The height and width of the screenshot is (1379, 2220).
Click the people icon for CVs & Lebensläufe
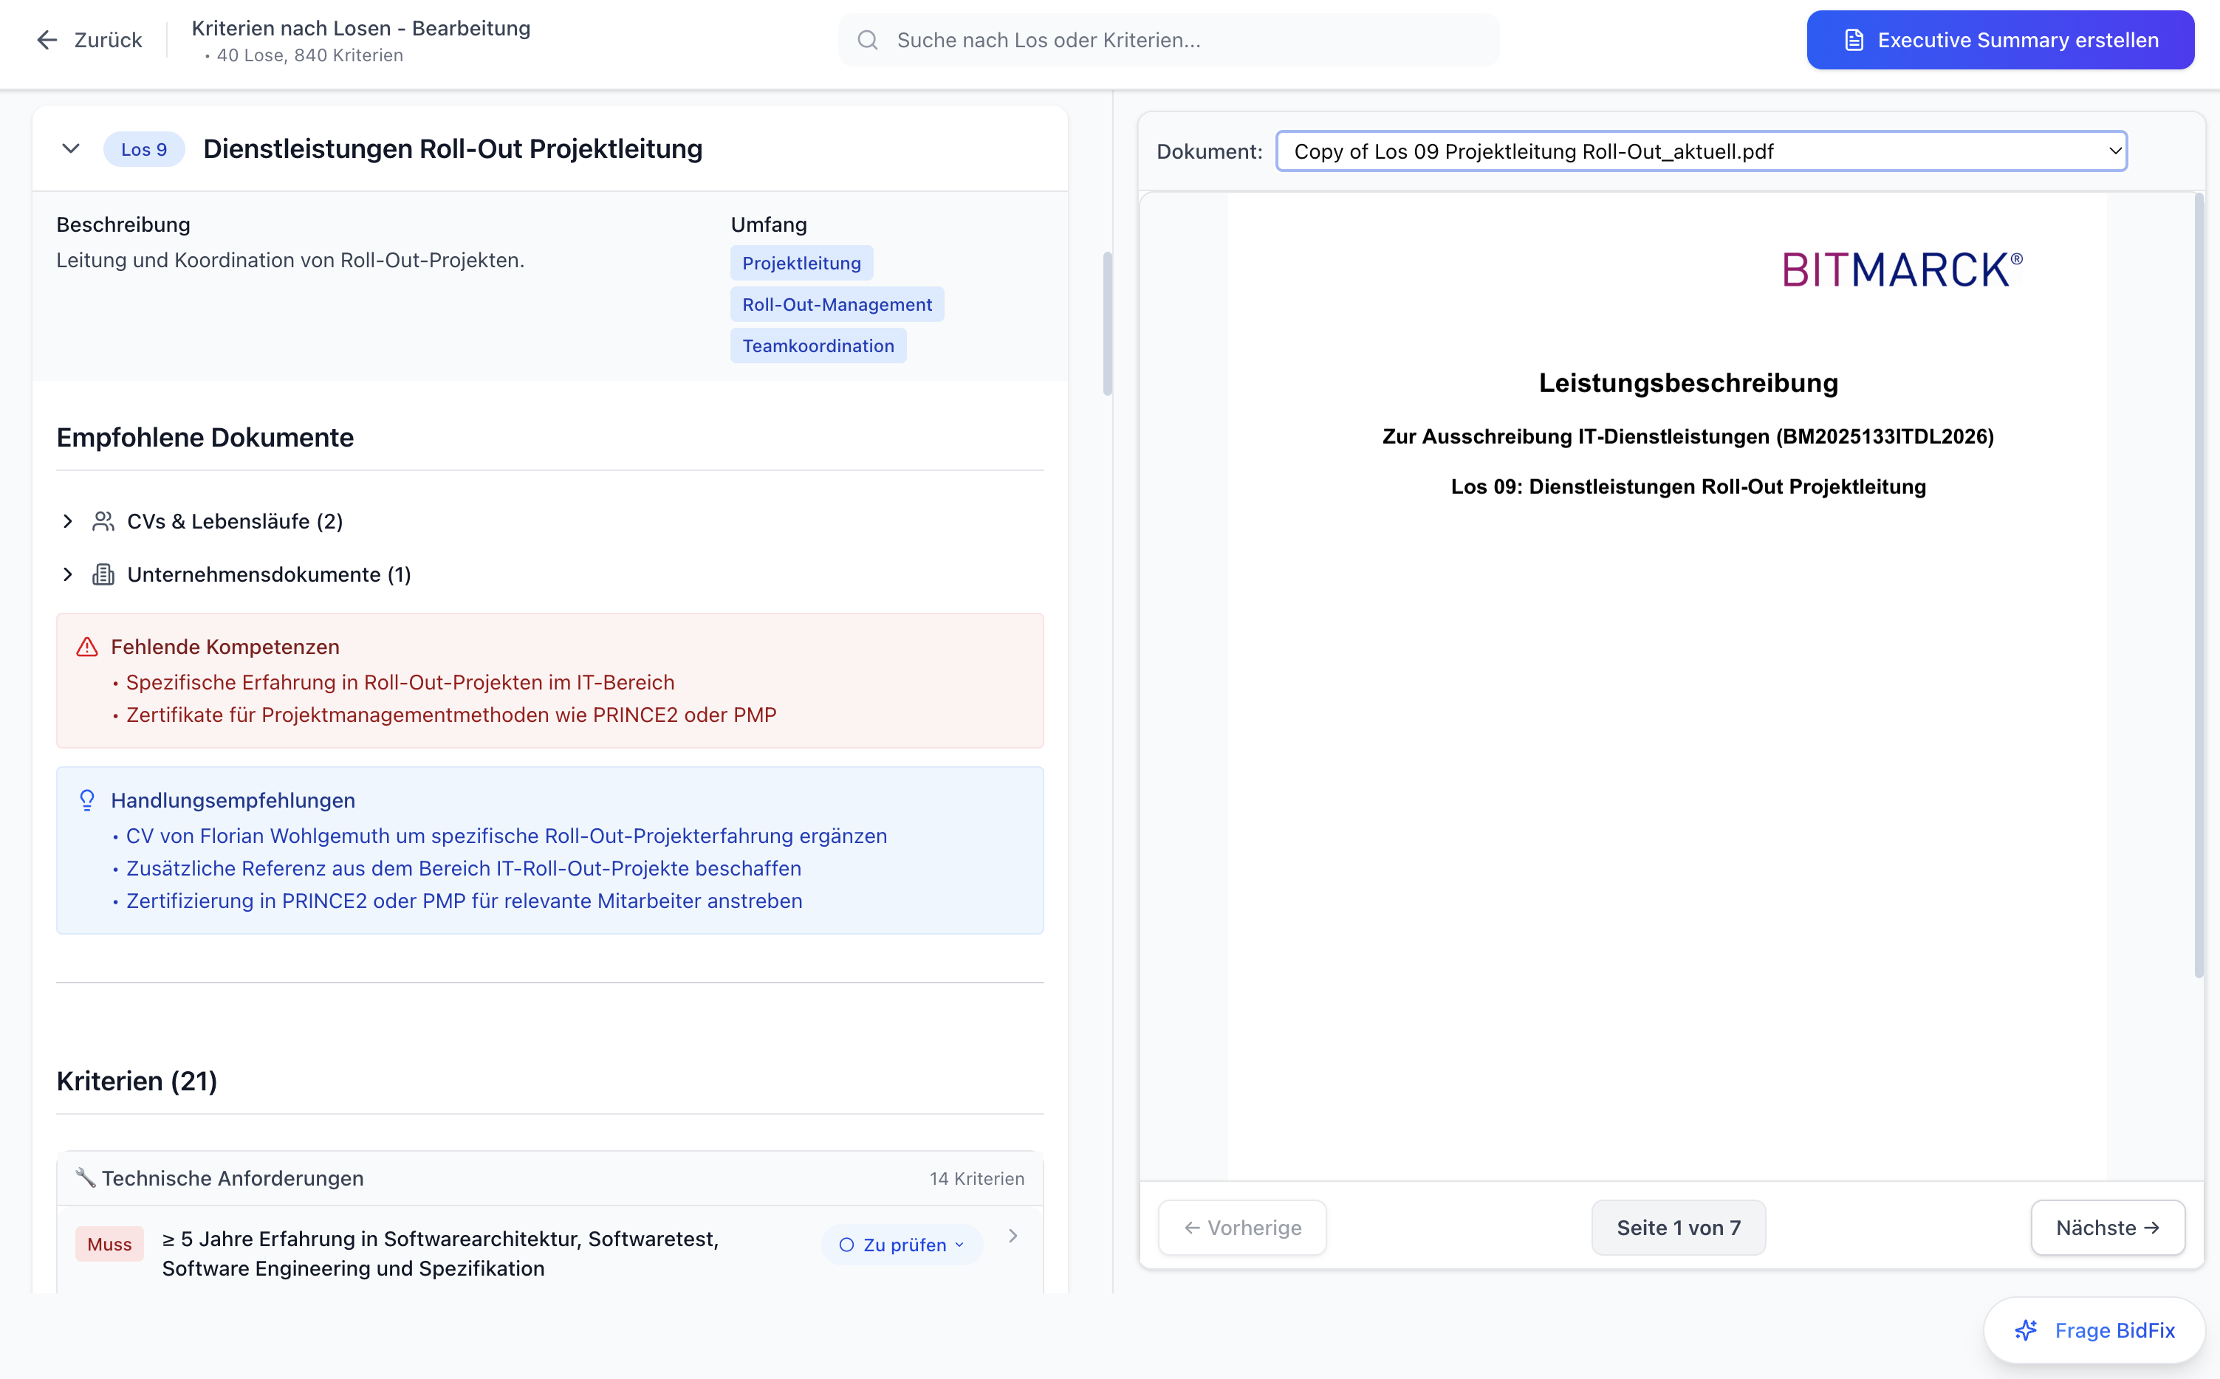[103, 522]
